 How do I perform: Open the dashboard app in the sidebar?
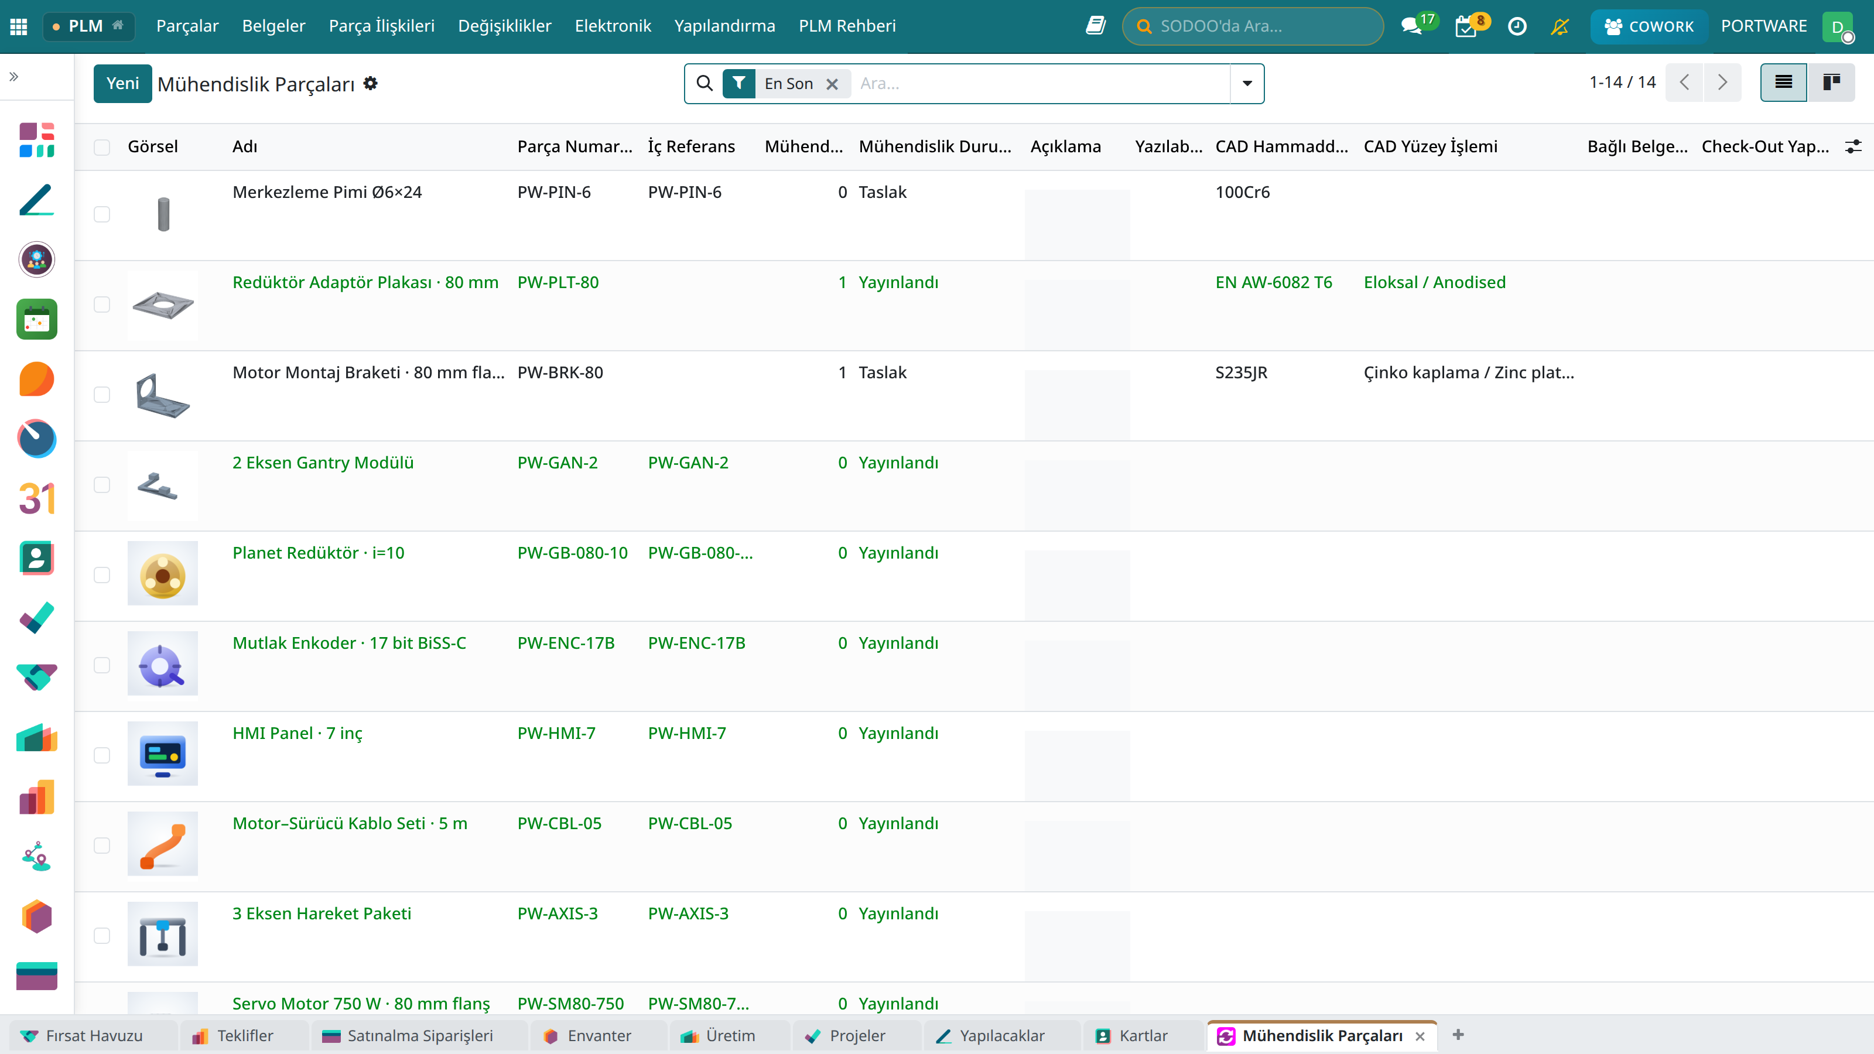coord(36,140)
